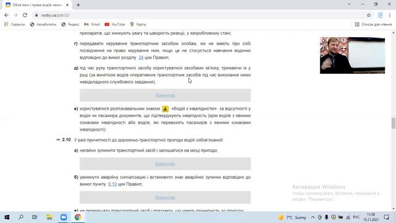Open the 7°C Sunny weather widget

coord(292,217)
